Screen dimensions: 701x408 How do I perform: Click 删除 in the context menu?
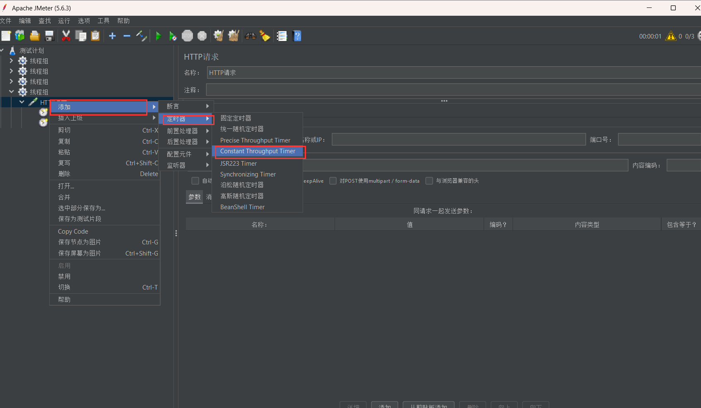(104, 174)
